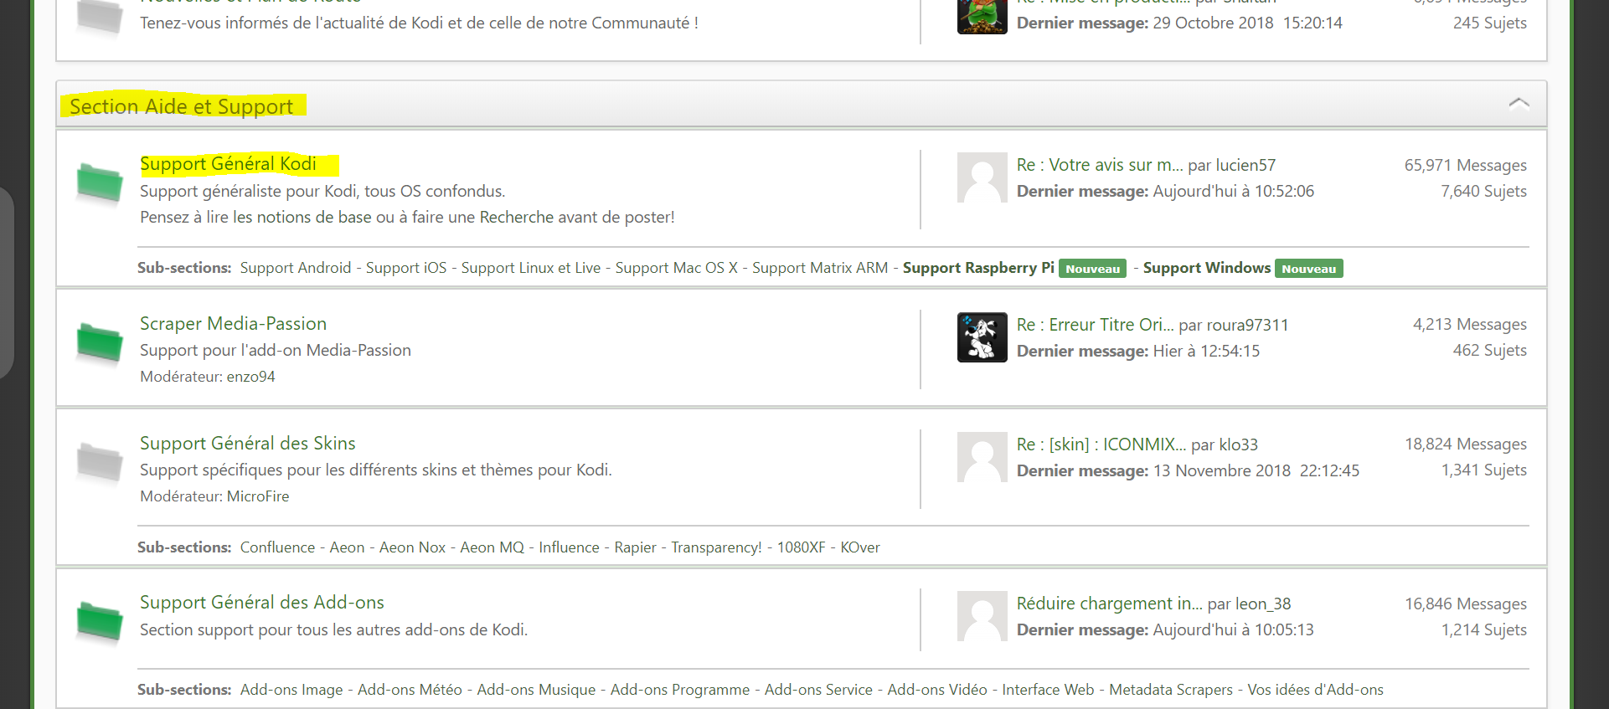The width and height of the screenshot is (1609, 709).
Task: Open the Support Raspberry Pi sub-section
Action: coord(978,268)
